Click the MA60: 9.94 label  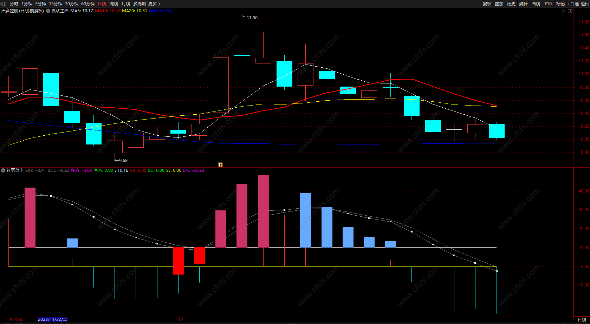pyautogui.click(x=161, y=11)
